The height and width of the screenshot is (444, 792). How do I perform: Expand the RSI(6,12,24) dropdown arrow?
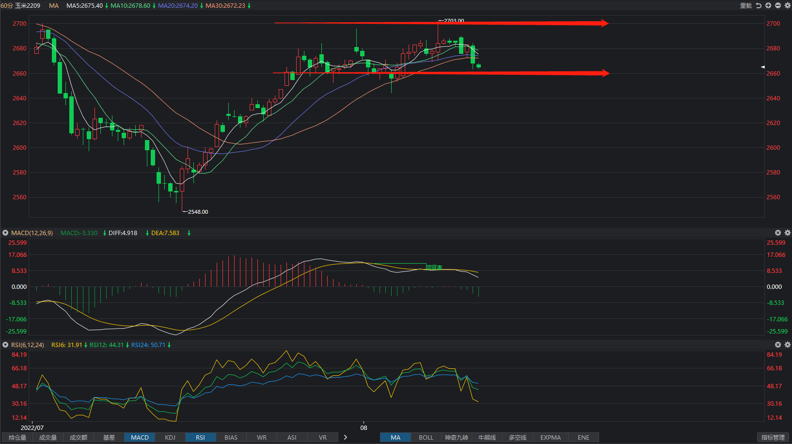pos(5,345)
